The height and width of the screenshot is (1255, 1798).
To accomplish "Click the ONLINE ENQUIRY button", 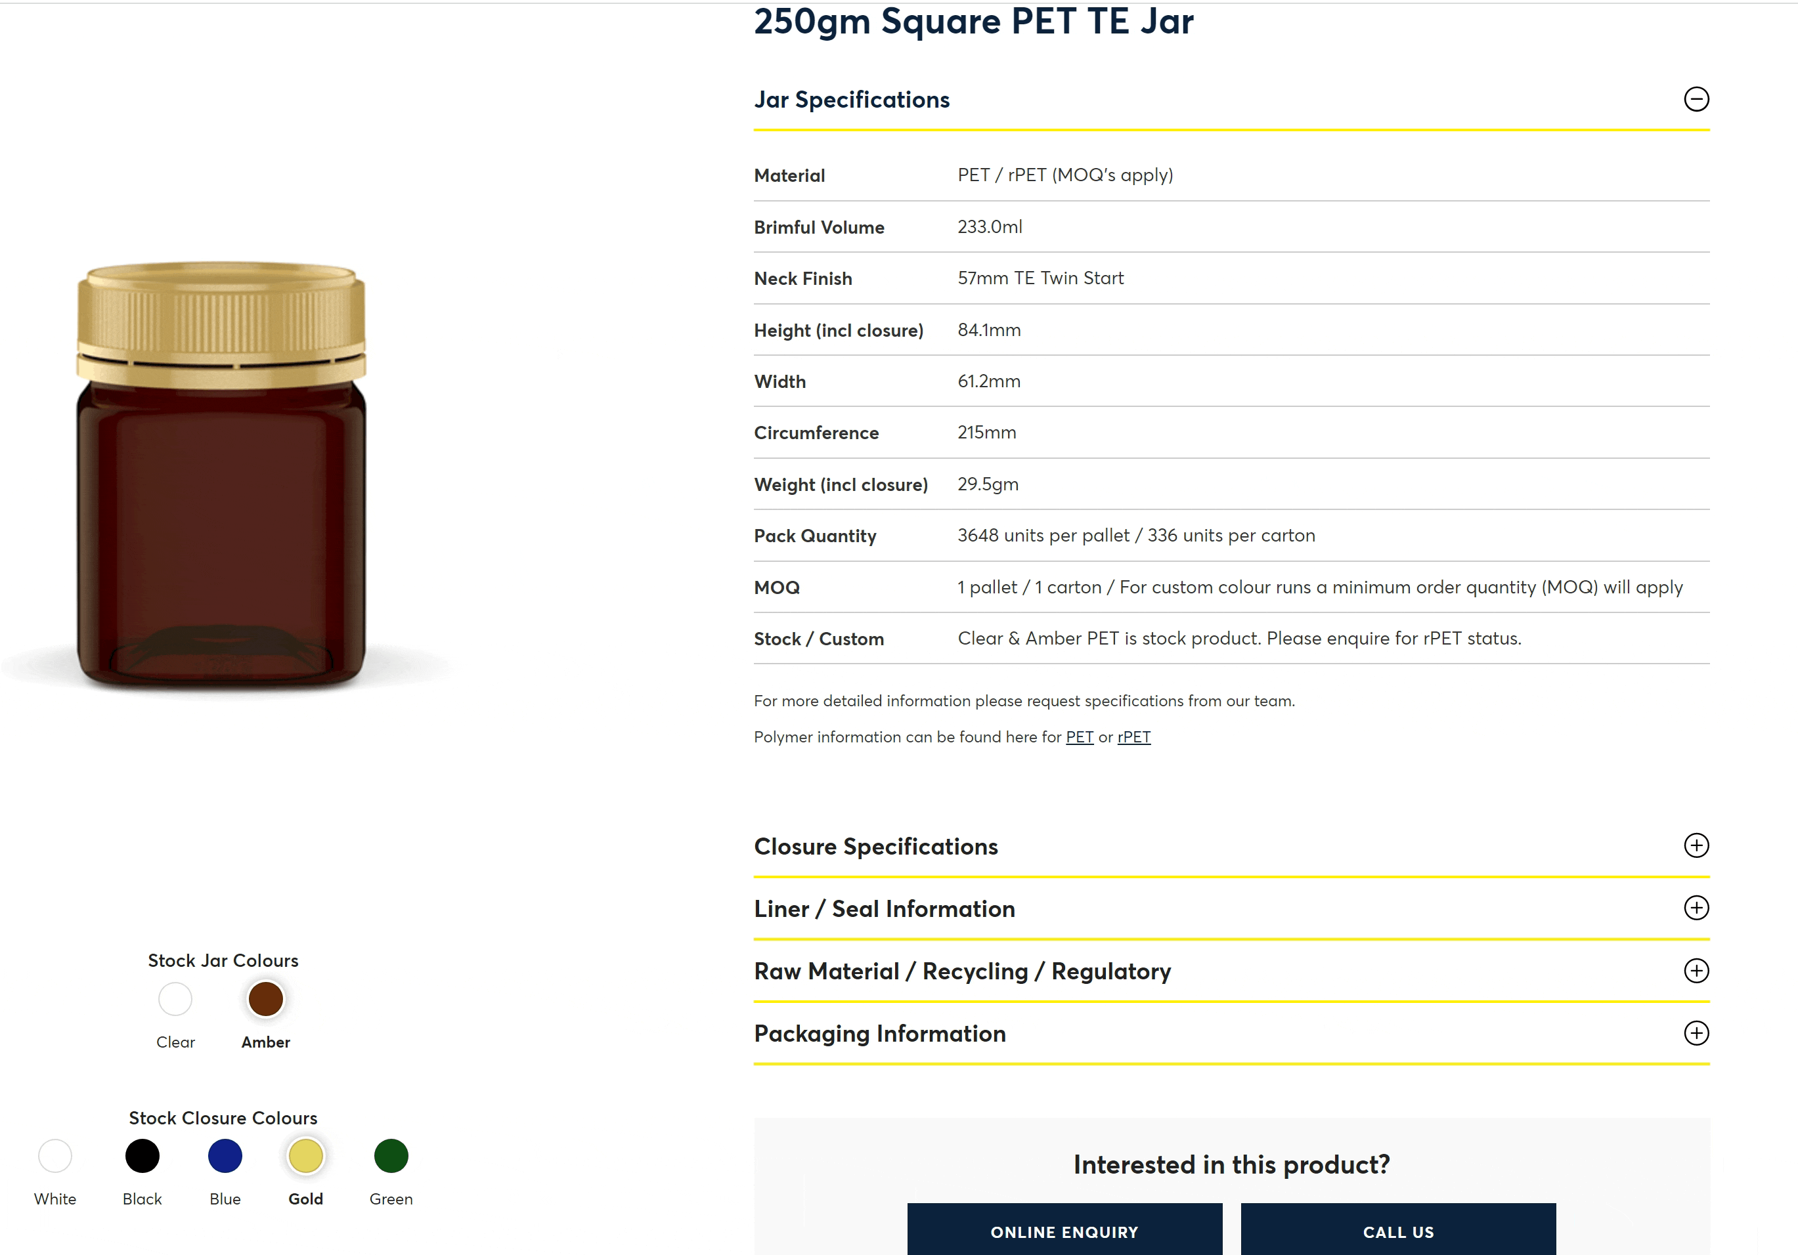I will point(1064,1231).
